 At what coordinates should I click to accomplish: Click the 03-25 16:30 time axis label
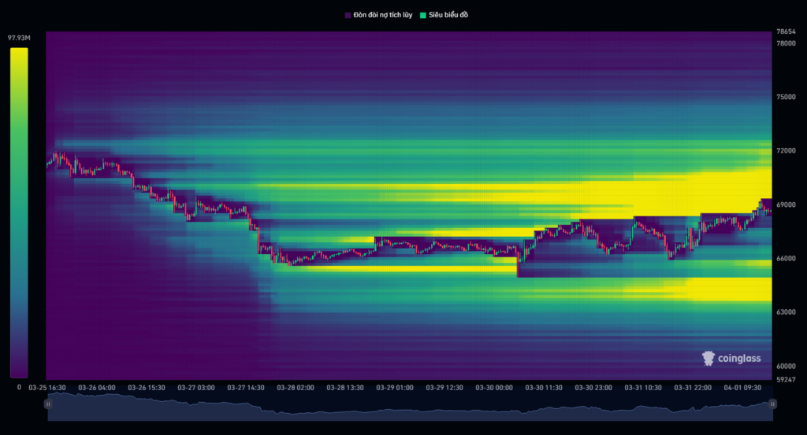point(47,387)
